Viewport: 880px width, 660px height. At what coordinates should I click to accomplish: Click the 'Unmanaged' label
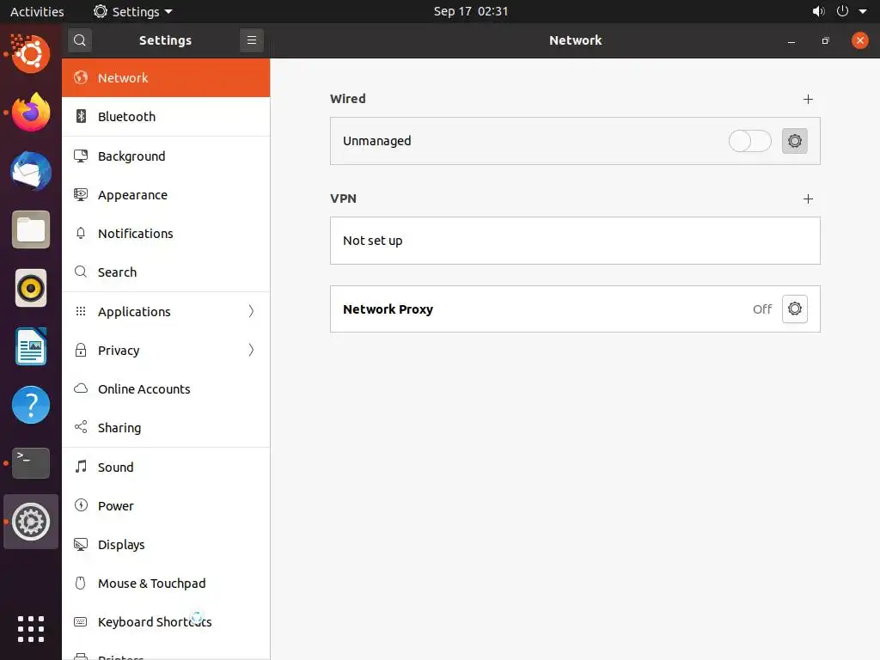(377, 141)
